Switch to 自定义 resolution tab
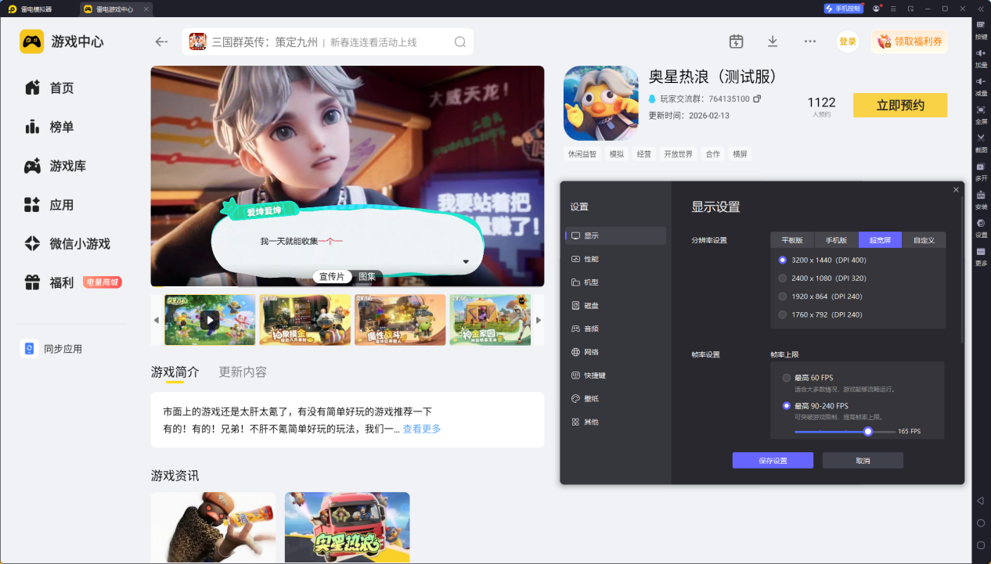The width and height of the screenshot is (991, 564). coord(924,240)
